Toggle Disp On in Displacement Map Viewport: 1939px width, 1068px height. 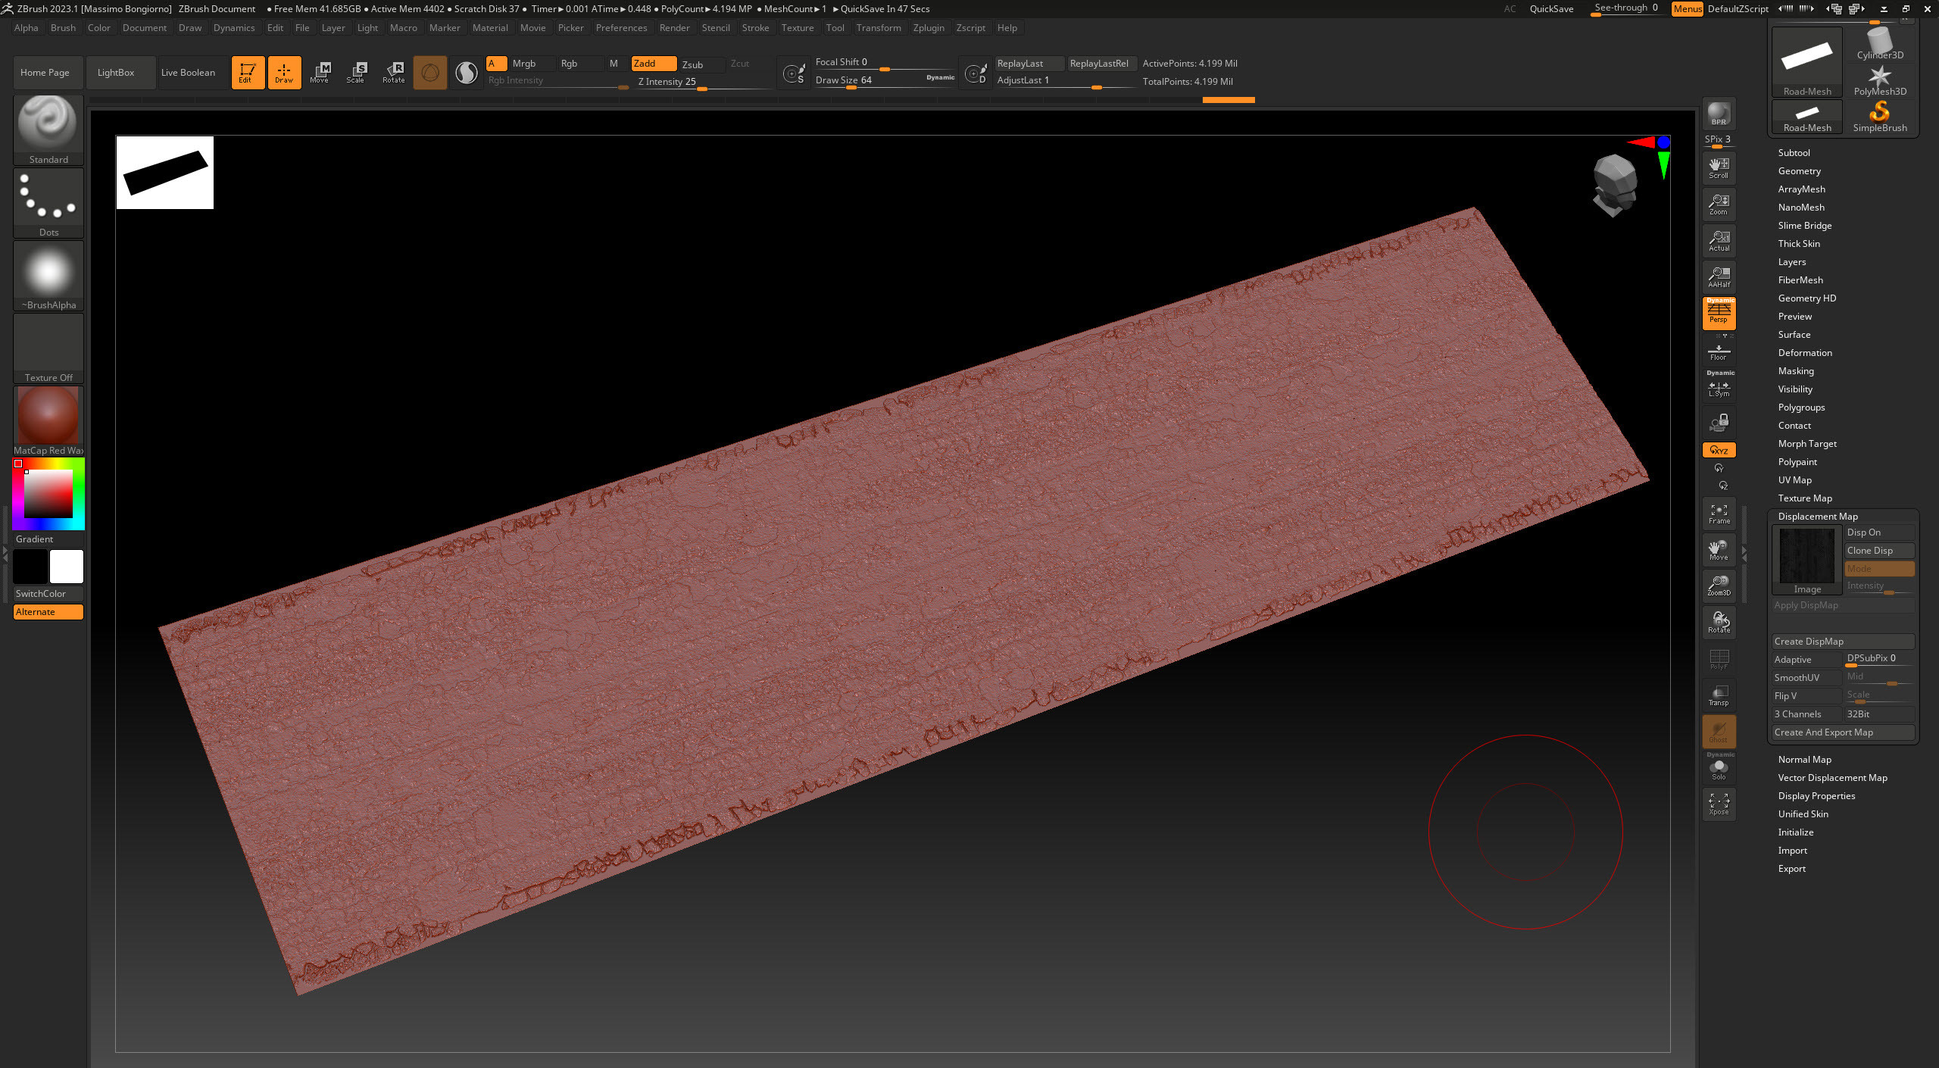click(1879, 532)
